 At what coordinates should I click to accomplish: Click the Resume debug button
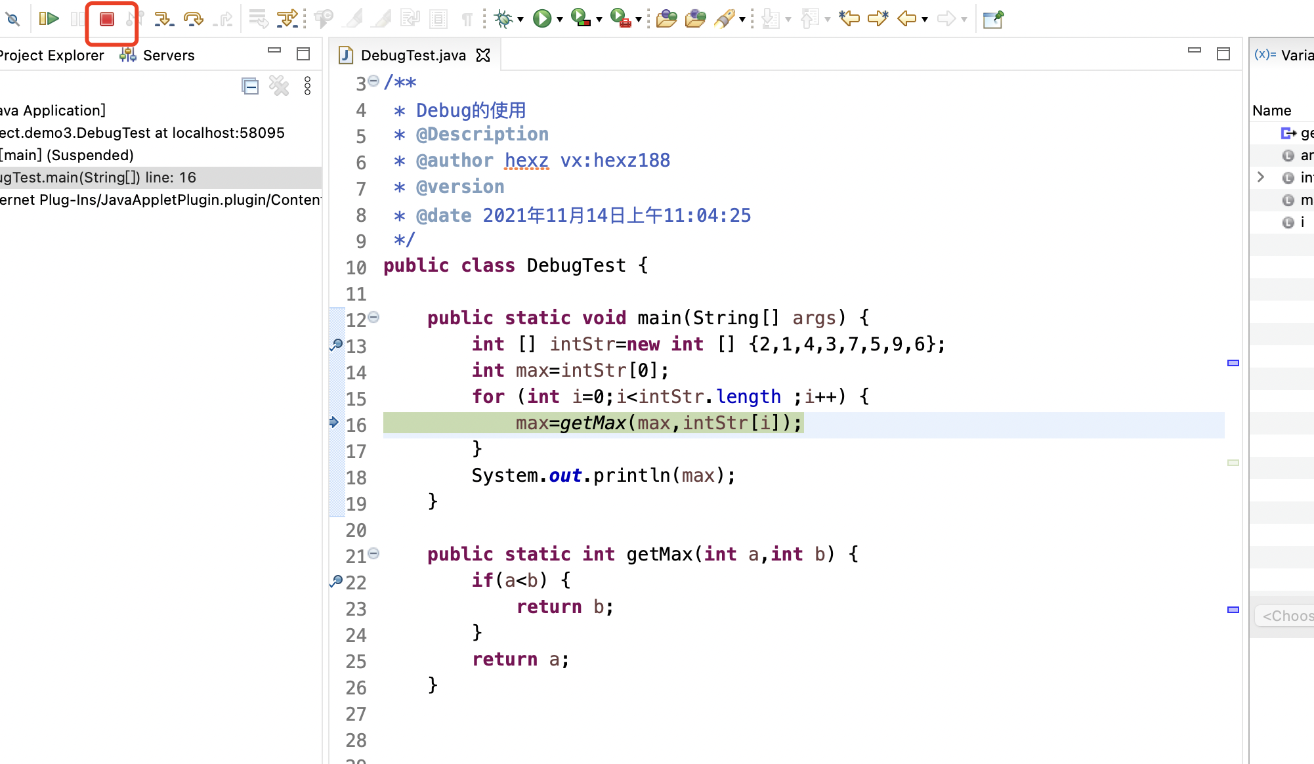pyautogui.click(x=49, y=18)
